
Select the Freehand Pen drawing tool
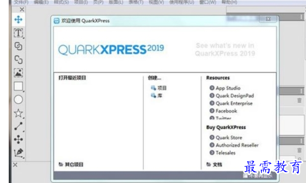coord(19,153)
